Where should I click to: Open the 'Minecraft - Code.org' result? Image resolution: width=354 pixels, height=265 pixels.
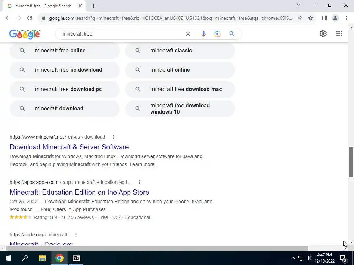[x=41, y=244]
